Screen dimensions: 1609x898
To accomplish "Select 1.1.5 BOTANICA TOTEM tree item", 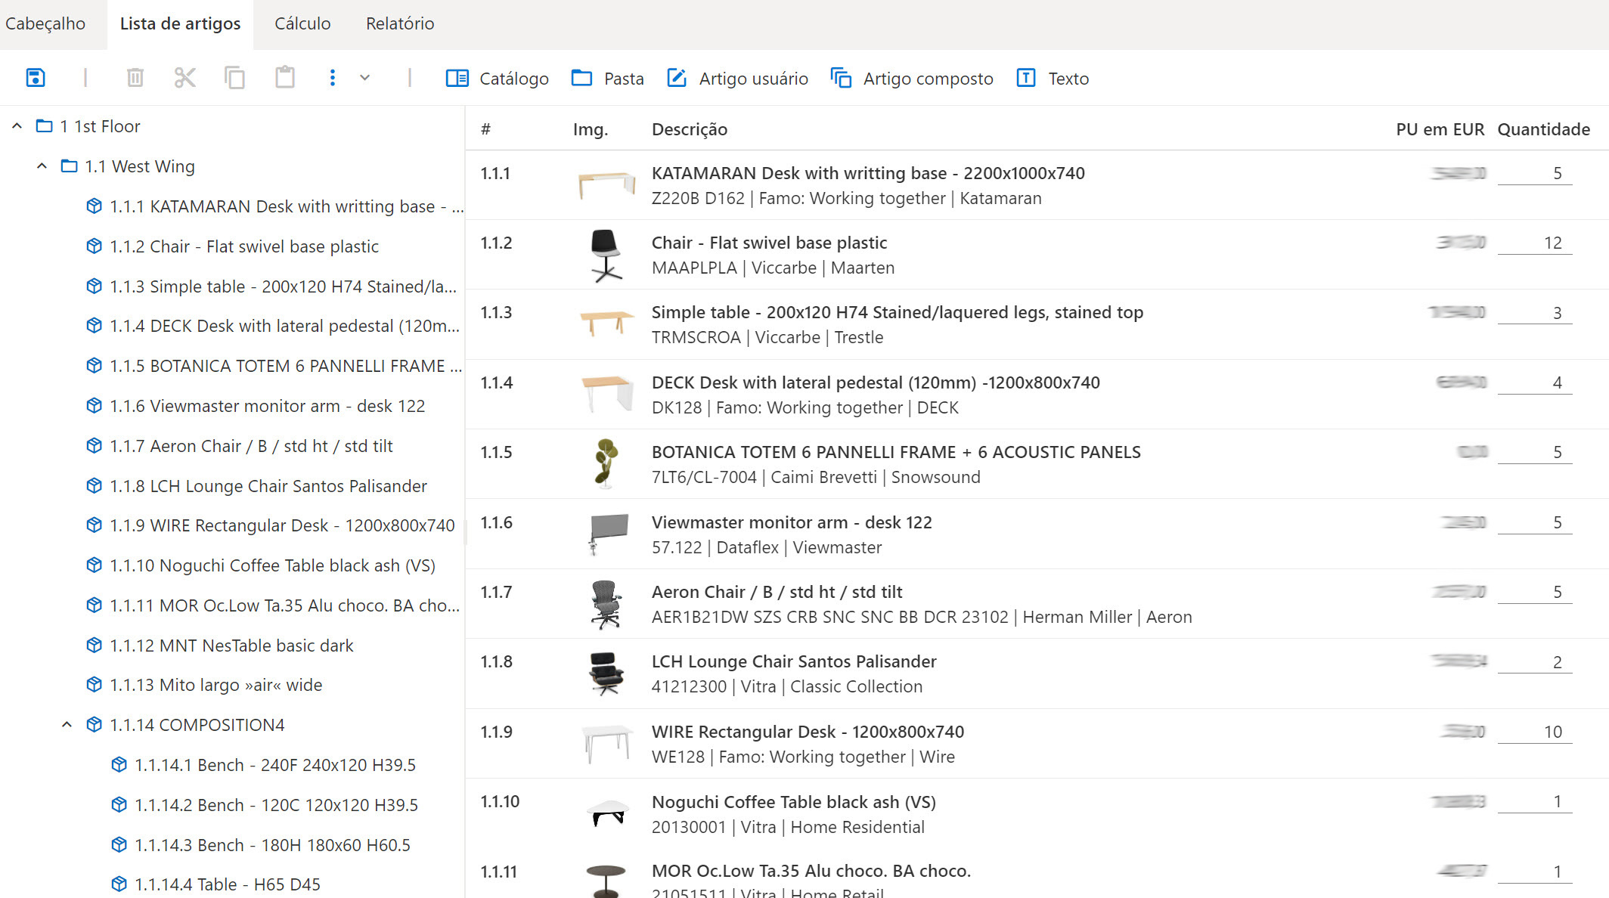I will pos(286,366).
